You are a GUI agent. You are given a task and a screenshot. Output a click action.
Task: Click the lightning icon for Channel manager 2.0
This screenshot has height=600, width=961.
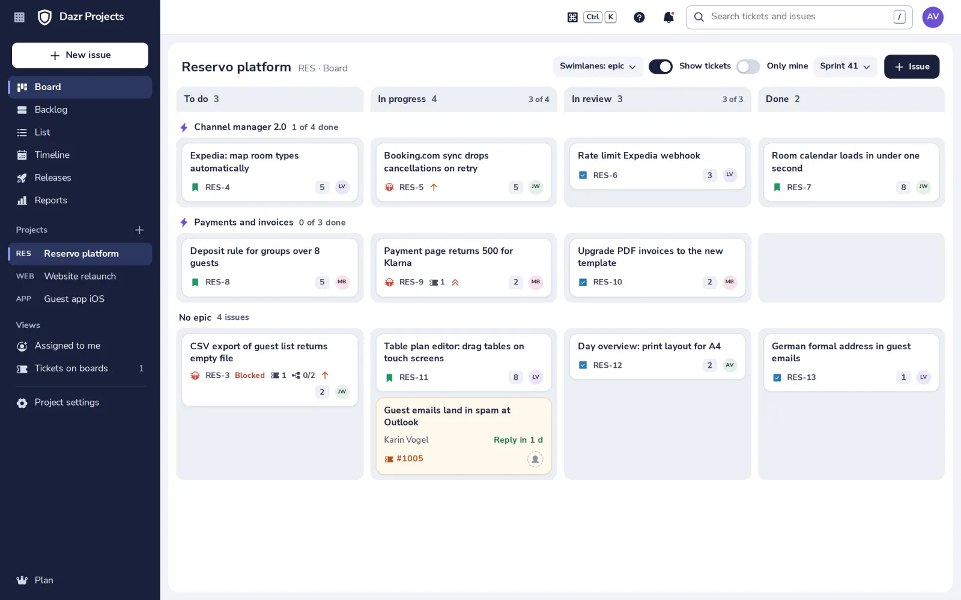184,127
